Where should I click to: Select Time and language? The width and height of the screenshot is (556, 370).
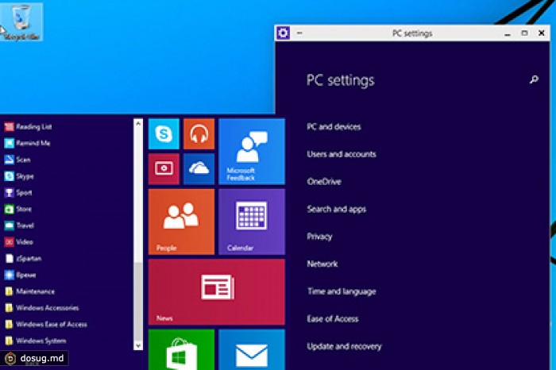pyautogui.click(x=342, y=291)
